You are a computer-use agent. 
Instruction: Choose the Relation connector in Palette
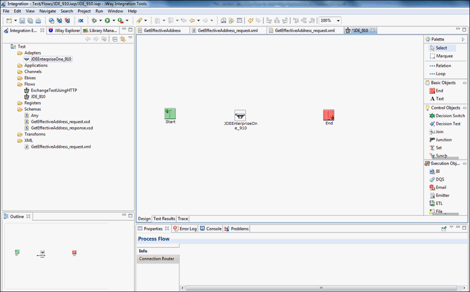[440, 66]
